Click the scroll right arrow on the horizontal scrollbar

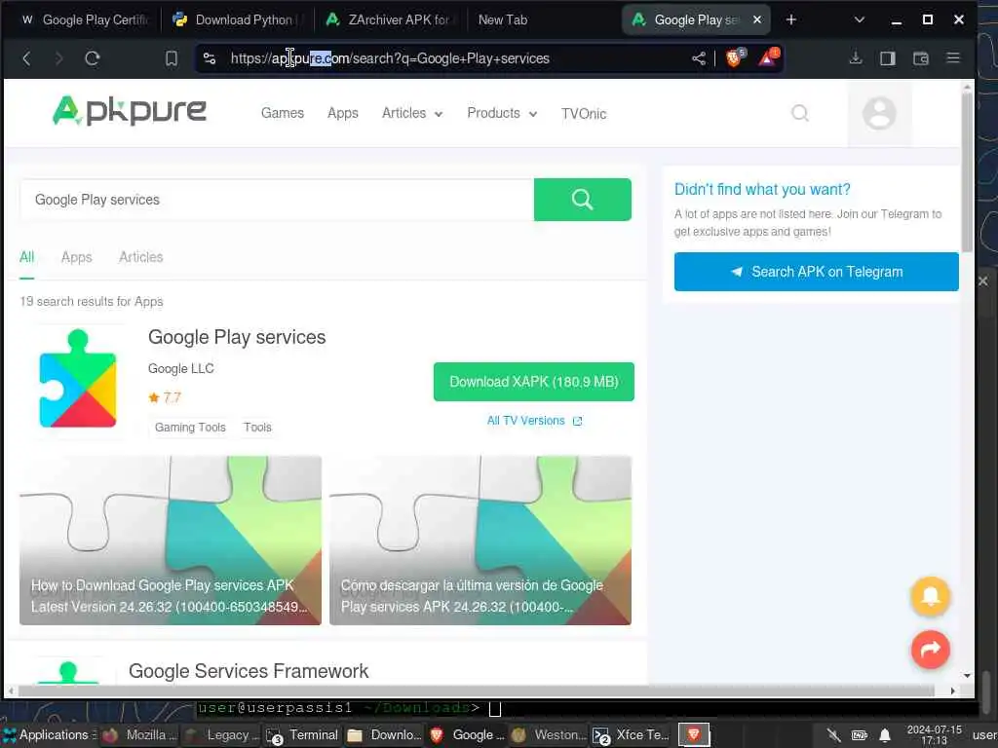[952, 691]
